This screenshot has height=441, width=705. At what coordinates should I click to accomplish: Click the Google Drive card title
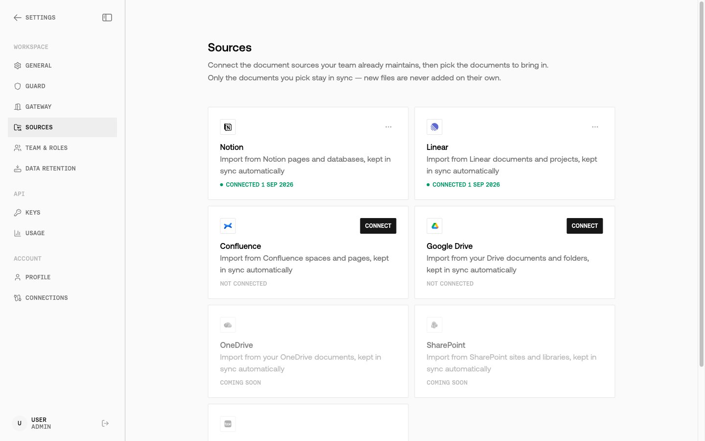(449, 246)
